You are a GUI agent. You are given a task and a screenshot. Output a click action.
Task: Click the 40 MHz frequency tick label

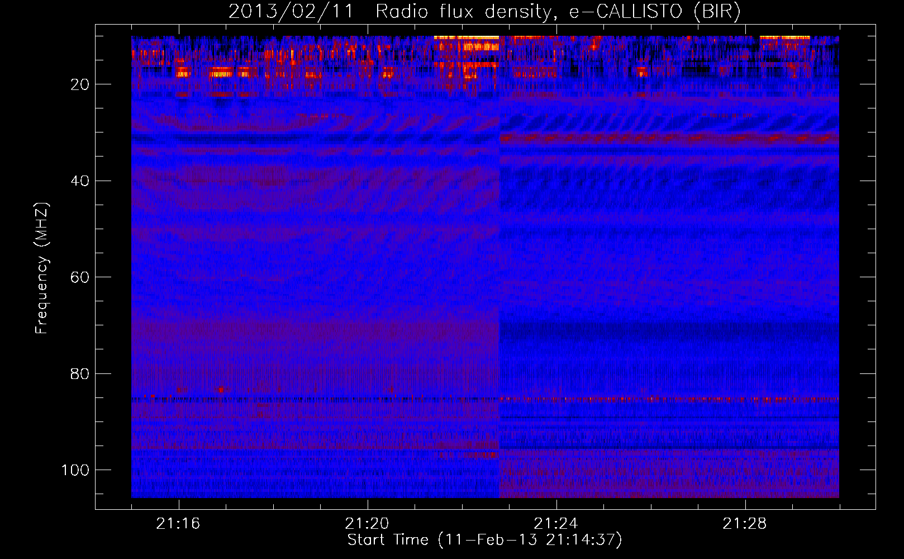point(80,181)
